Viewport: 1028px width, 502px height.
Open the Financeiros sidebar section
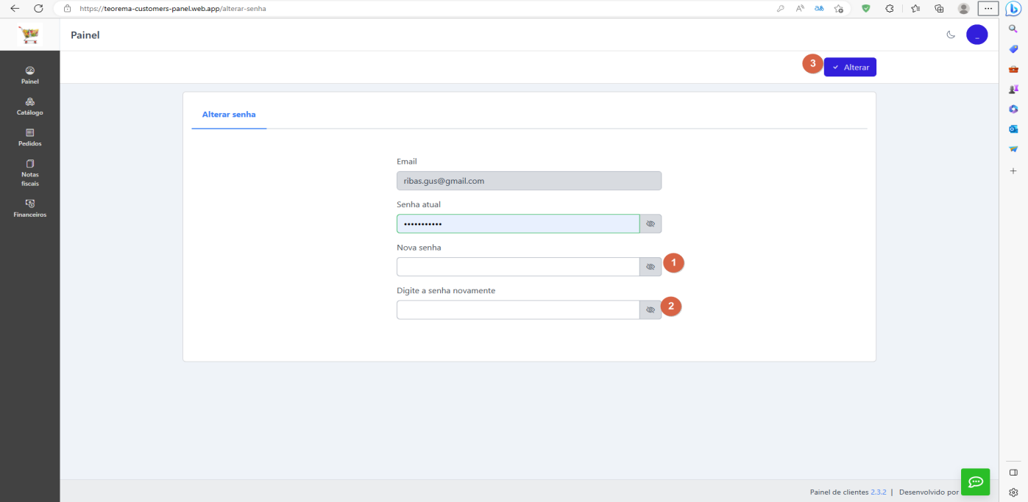click(x=29, y=209)
